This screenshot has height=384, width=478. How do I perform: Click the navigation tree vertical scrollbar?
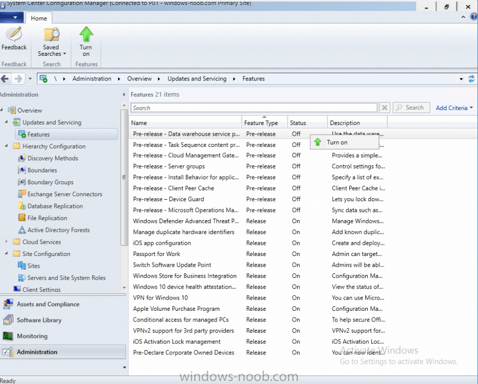[124, 177]
